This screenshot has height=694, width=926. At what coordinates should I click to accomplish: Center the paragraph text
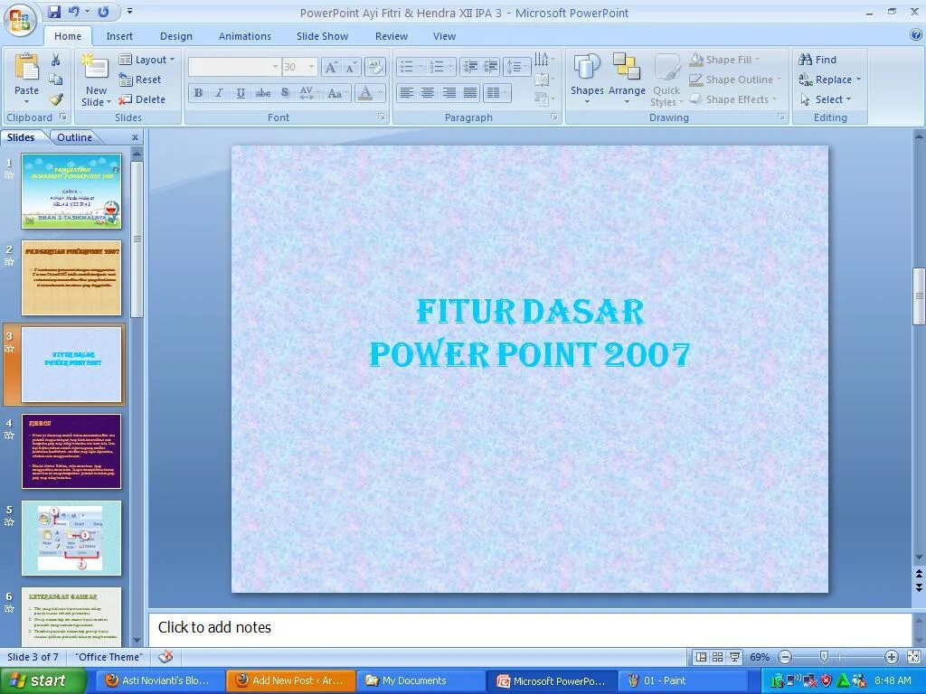click(428, 93)
